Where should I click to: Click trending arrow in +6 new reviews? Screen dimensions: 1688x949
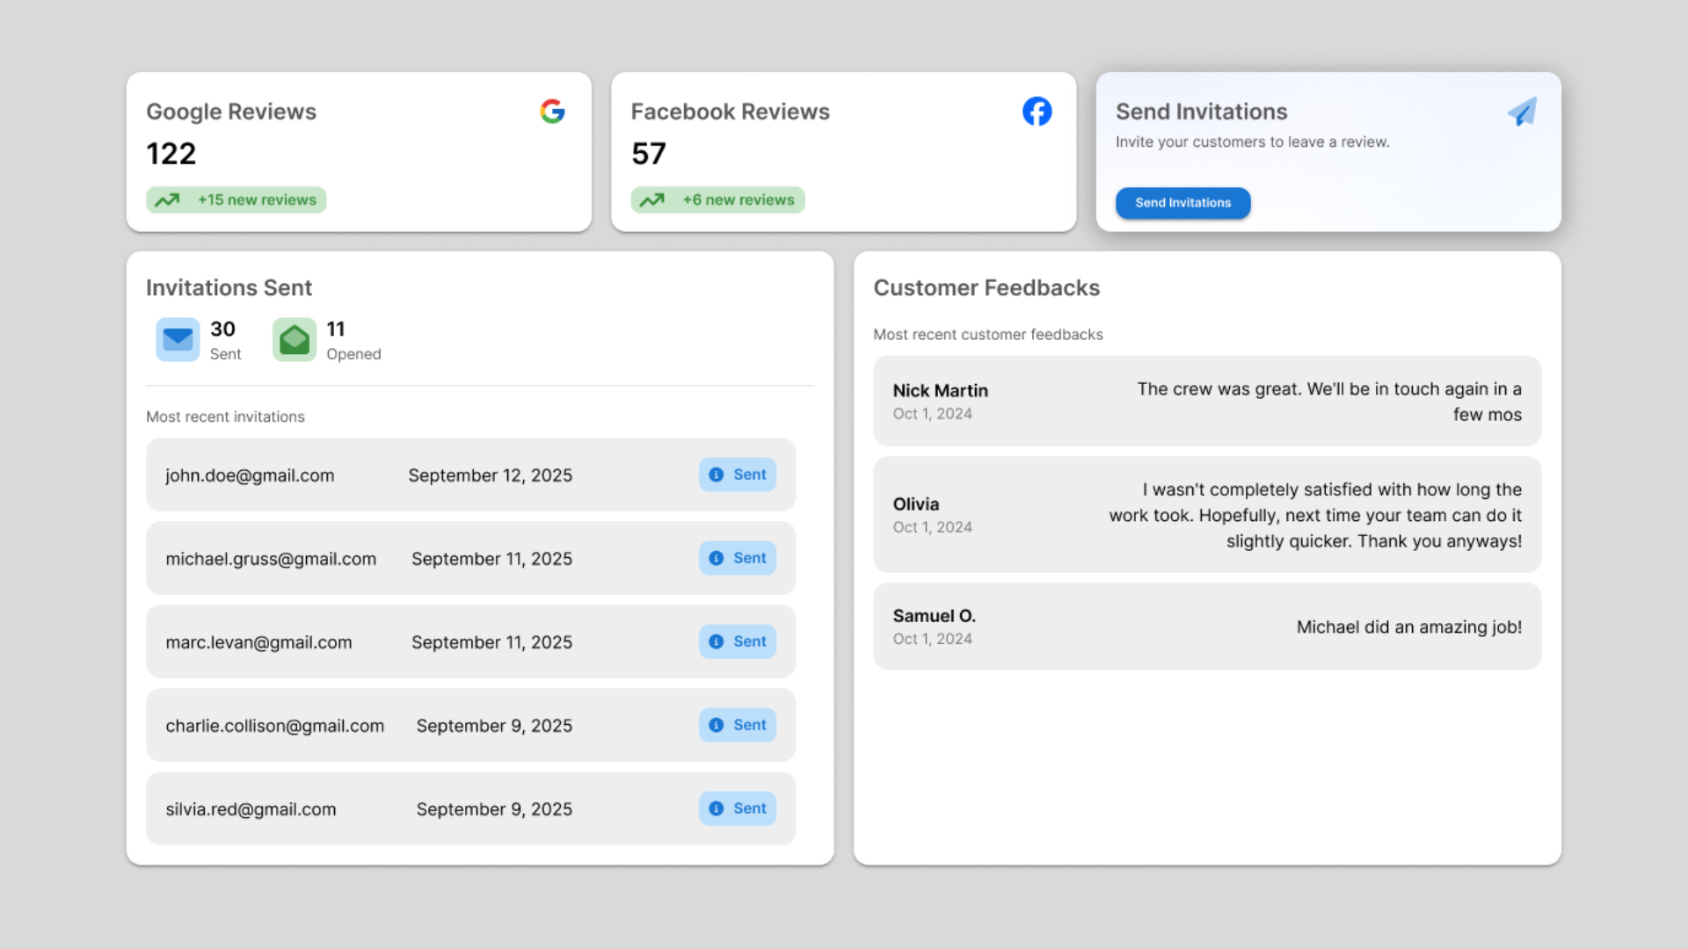click(x=651, y=200)
